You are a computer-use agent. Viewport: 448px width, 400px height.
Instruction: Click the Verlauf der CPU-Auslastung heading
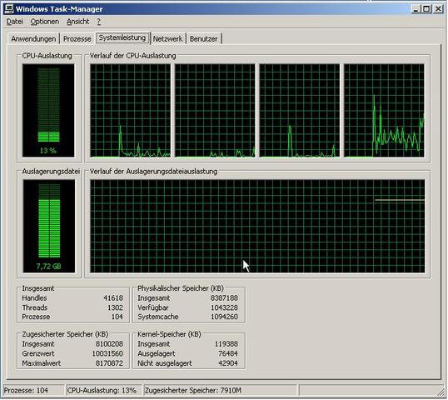pyautogui.click(x=133, y=56)
